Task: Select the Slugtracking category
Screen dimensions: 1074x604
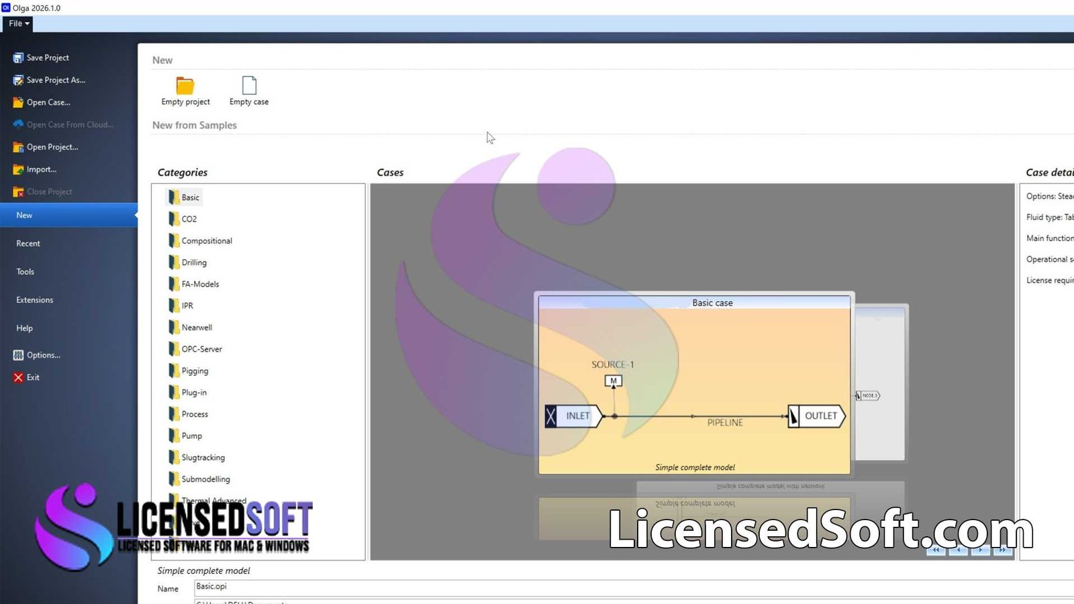Action: (x=203, y=457)
